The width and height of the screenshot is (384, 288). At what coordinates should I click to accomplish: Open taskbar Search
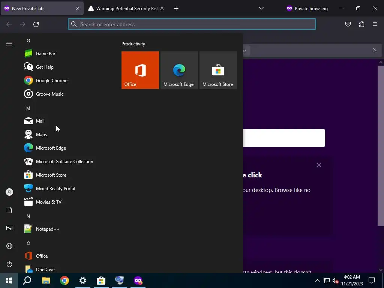tap(27, 280)
